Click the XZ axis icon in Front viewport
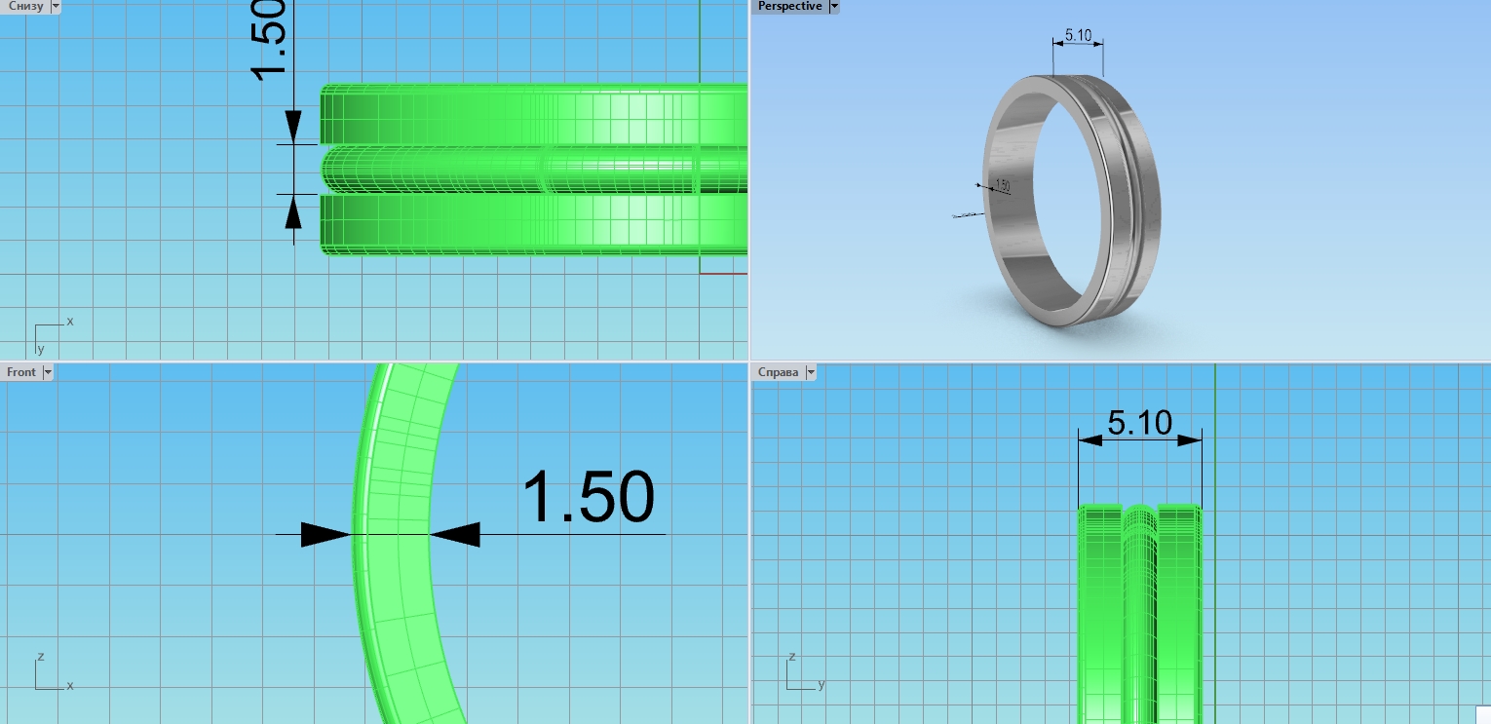Screen dimensions: 1491x724 (49, 674)
